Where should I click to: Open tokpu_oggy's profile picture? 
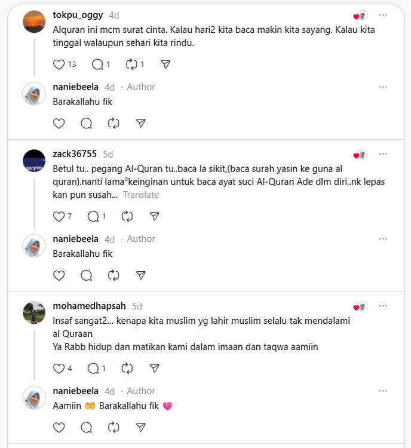point(34,22)
